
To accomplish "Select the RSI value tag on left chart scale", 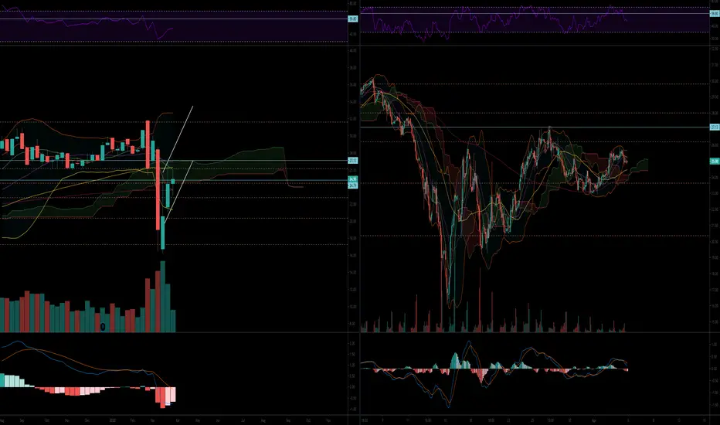I will (352, 19).
